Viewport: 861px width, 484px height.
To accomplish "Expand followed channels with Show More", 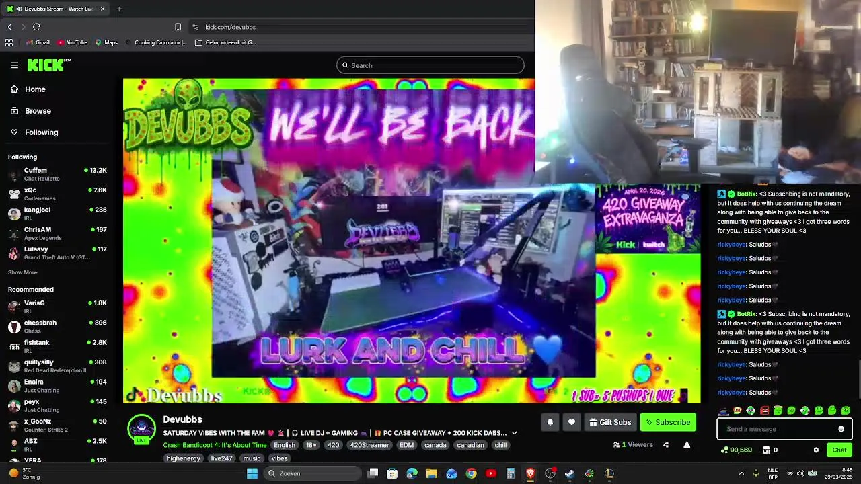I will tap(22, 272).
